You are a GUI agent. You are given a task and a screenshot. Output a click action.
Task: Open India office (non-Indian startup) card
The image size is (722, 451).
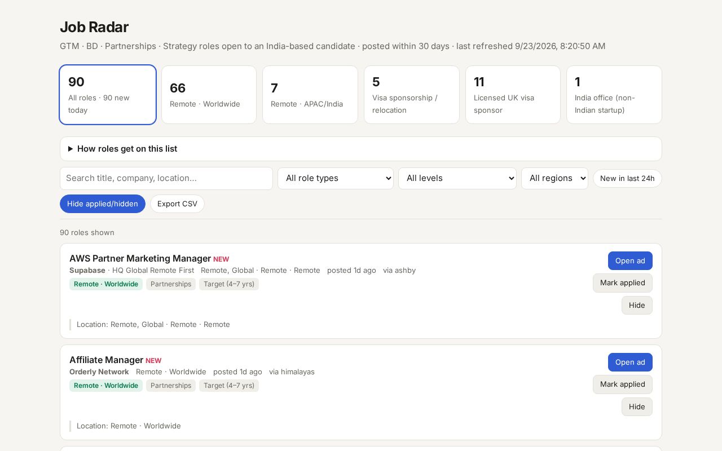click(614, 95)
